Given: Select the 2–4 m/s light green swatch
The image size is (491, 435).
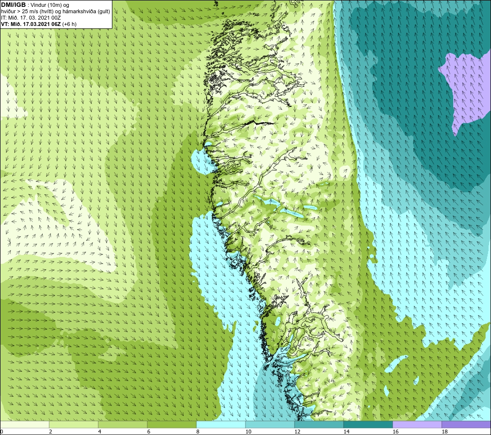Looking at the screenshot, I should tap(74, 425).
